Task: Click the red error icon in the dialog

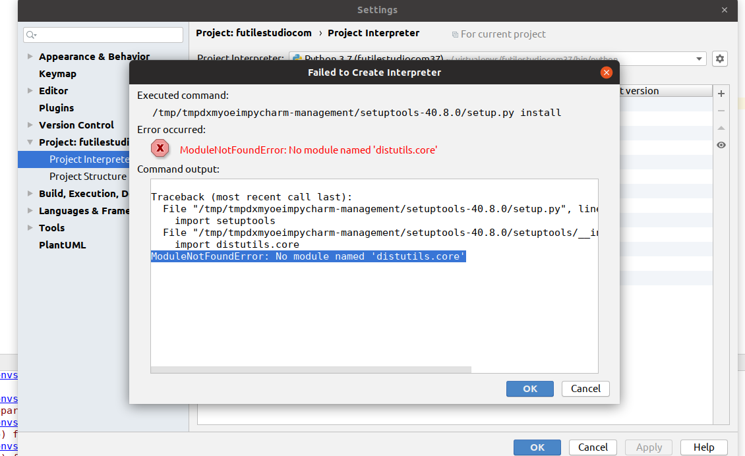Action: pos(160,148)
